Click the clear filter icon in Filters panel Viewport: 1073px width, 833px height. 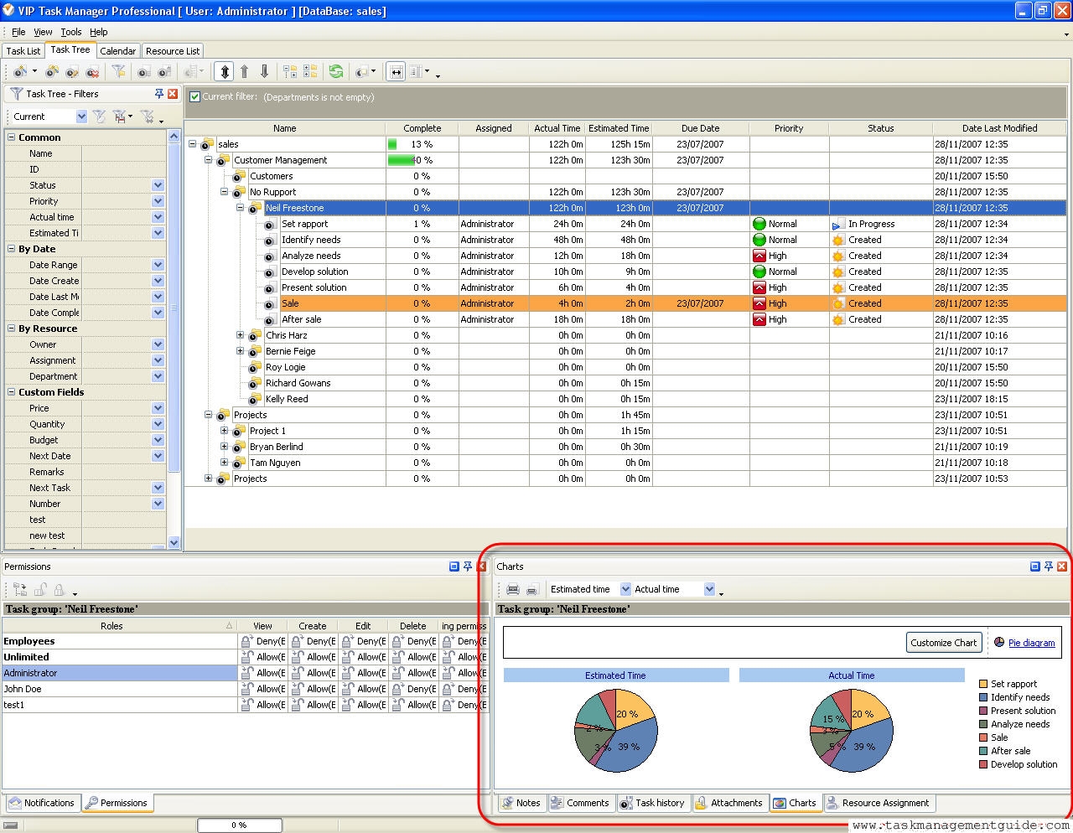click(x=148, y=116)
